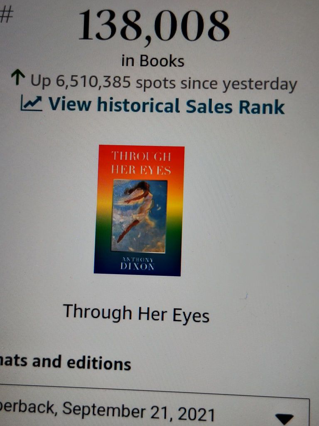Click the sales rank chart icon
319x426 pixels.
tap(32, 104)
